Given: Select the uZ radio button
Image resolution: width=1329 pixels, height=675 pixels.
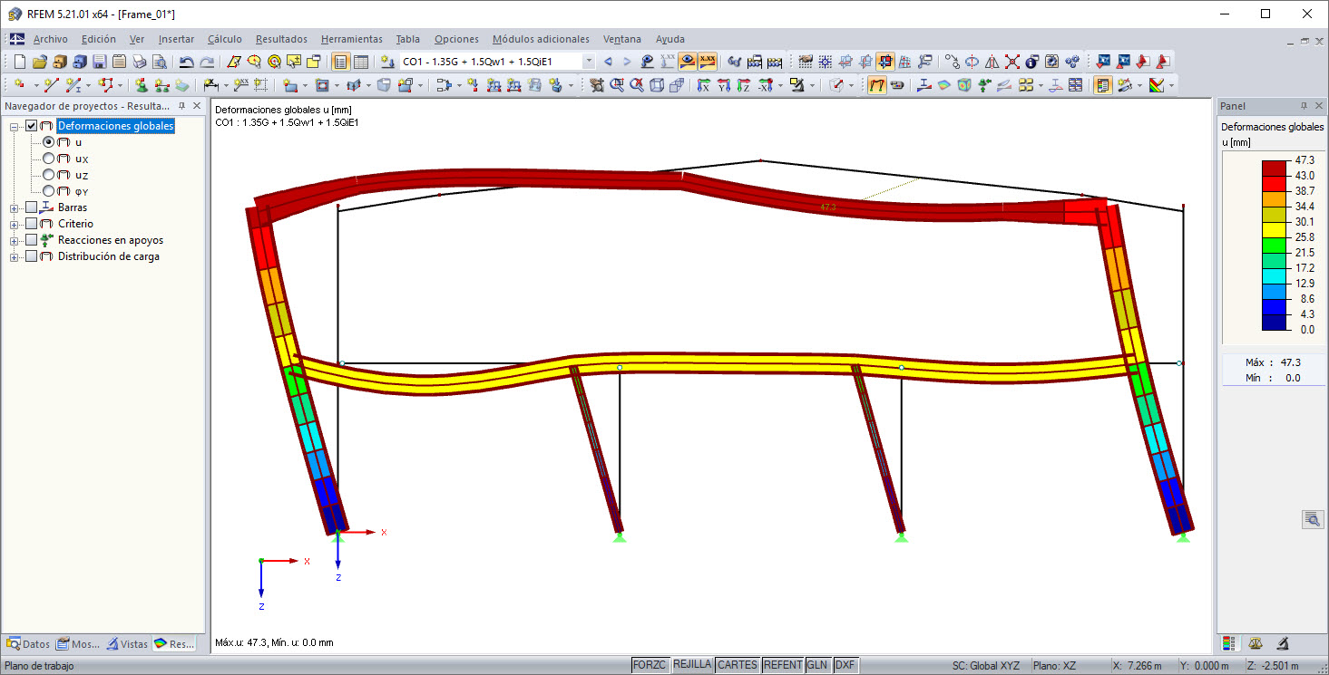Looking at the screenshot, I should coord(49,175).
